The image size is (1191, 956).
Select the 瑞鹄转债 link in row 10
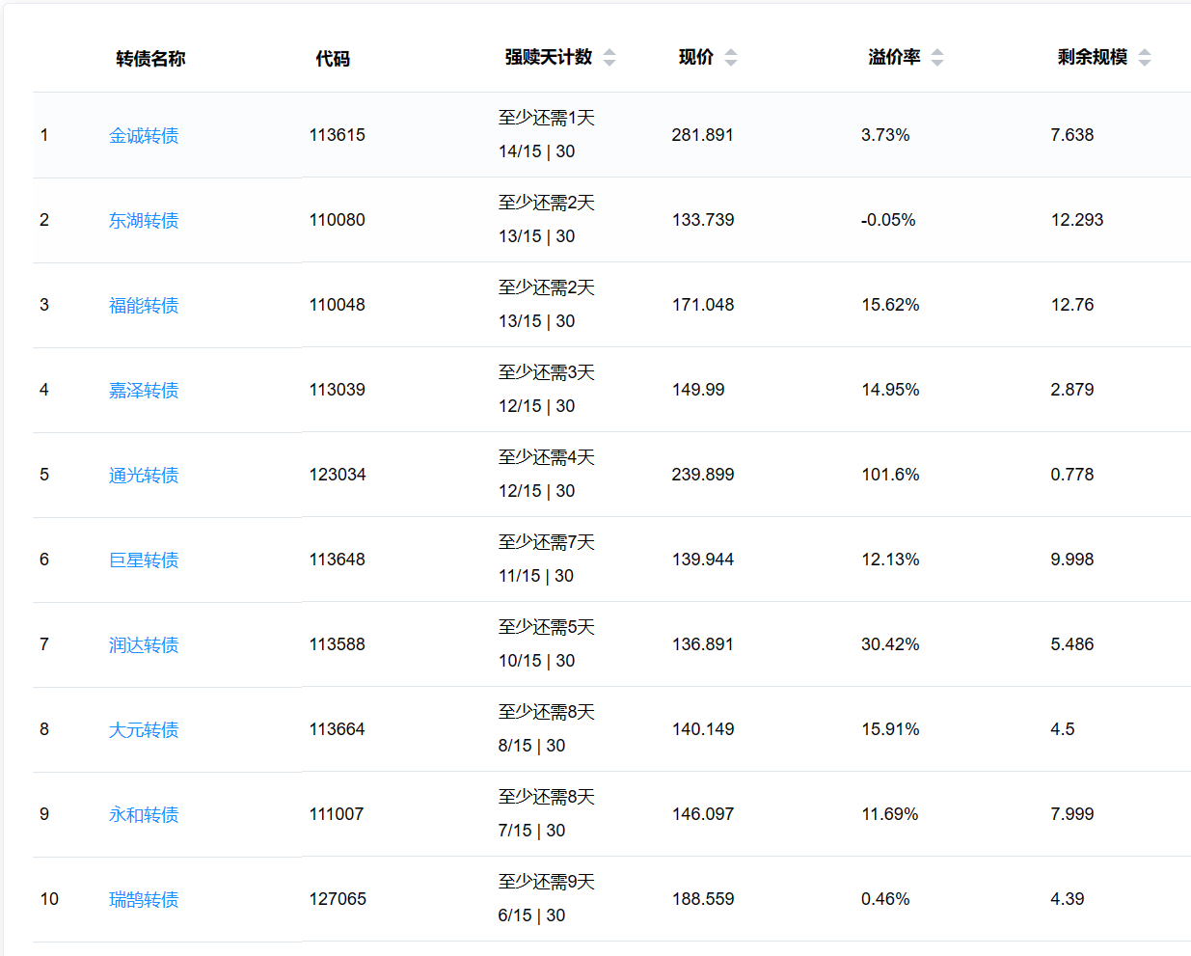144,900
